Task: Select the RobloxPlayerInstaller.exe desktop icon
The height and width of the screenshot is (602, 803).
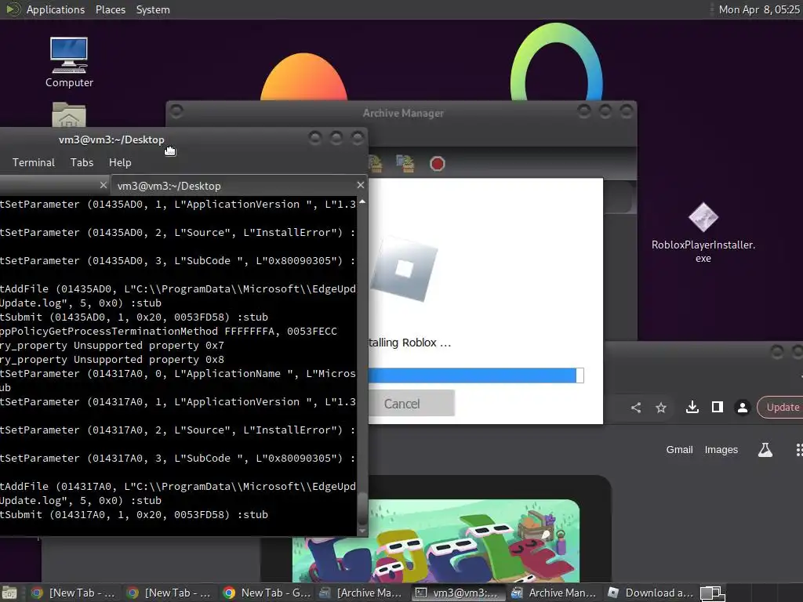Action: click(703, 233)
